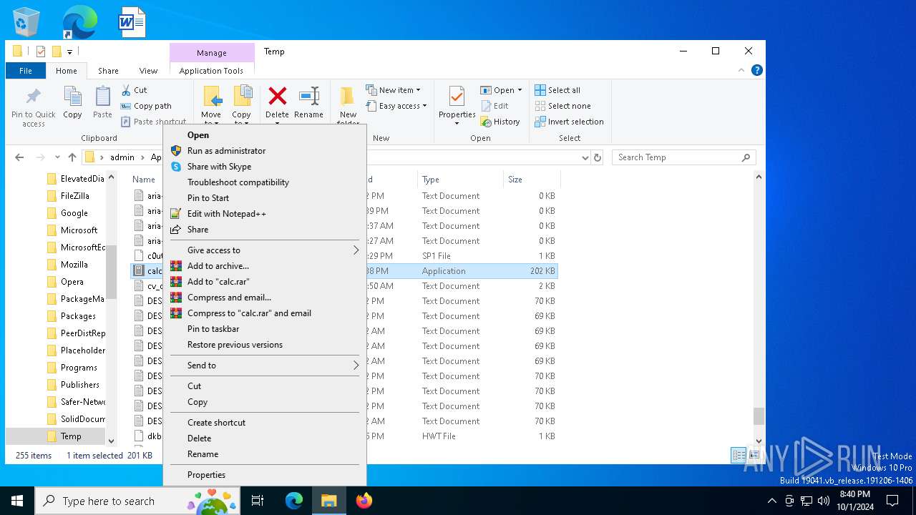Open the Open button dropdown arrow
The image size is (916, 515).
pos(520,90)
